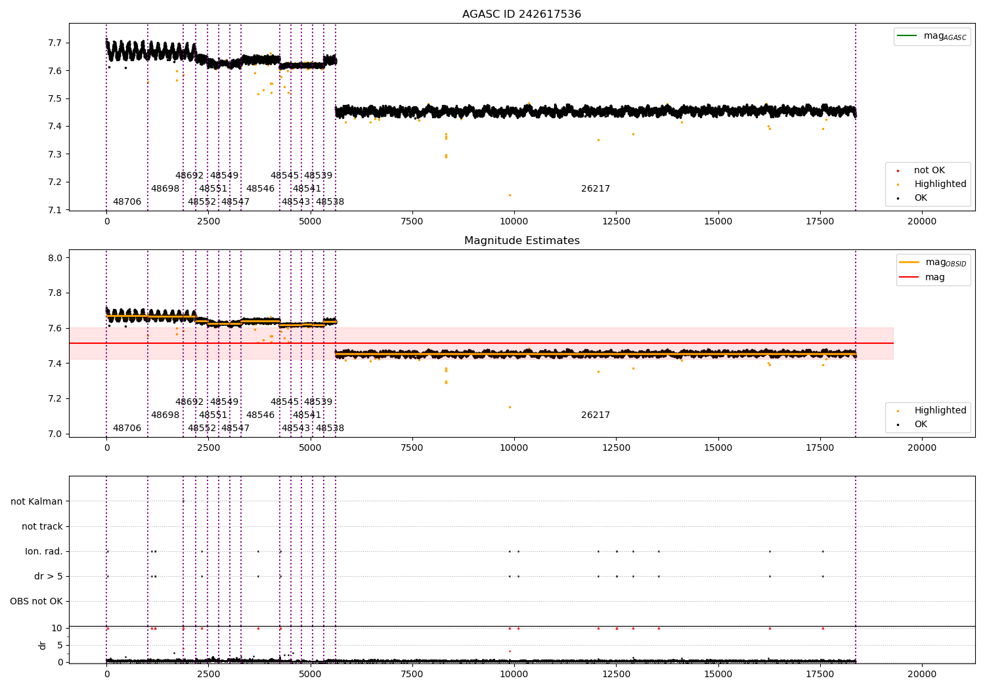Click the 7.0 tick on Magnitude Estimates axis
Image resolution: width=985 pixels, height=689 pixels.
pyautogui.click(x=55, y=434)
